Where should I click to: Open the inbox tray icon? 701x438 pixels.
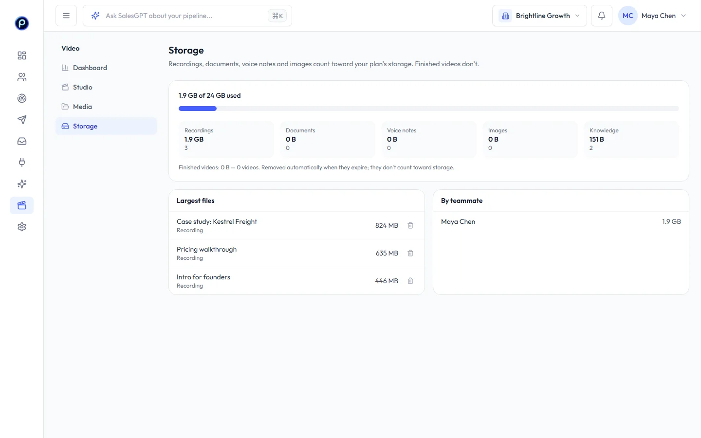[x=22, y=141]
